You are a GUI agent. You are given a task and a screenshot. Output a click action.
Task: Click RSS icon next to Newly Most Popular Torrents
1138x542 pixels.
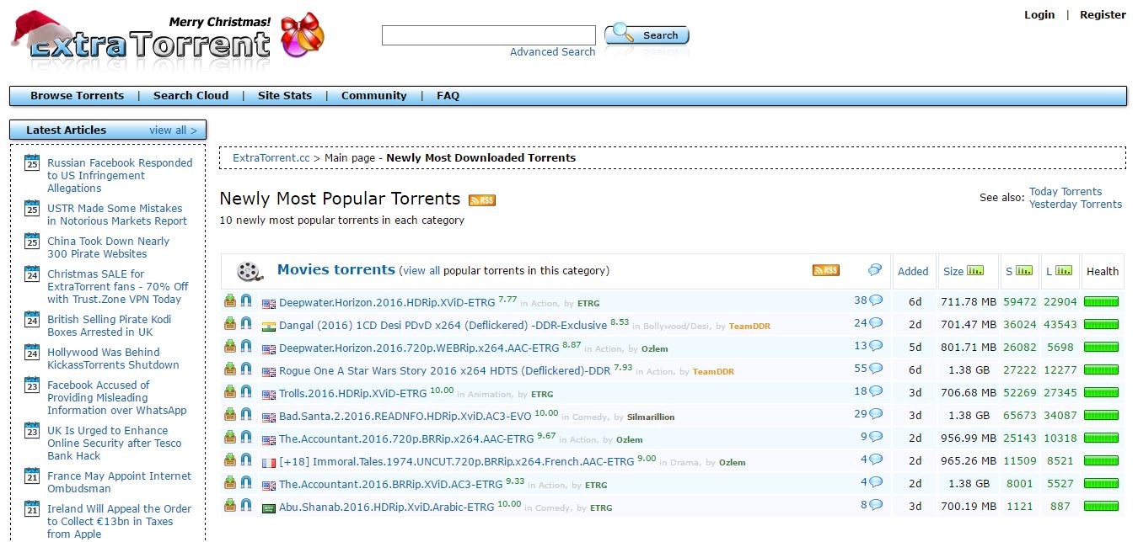[481, 199]
